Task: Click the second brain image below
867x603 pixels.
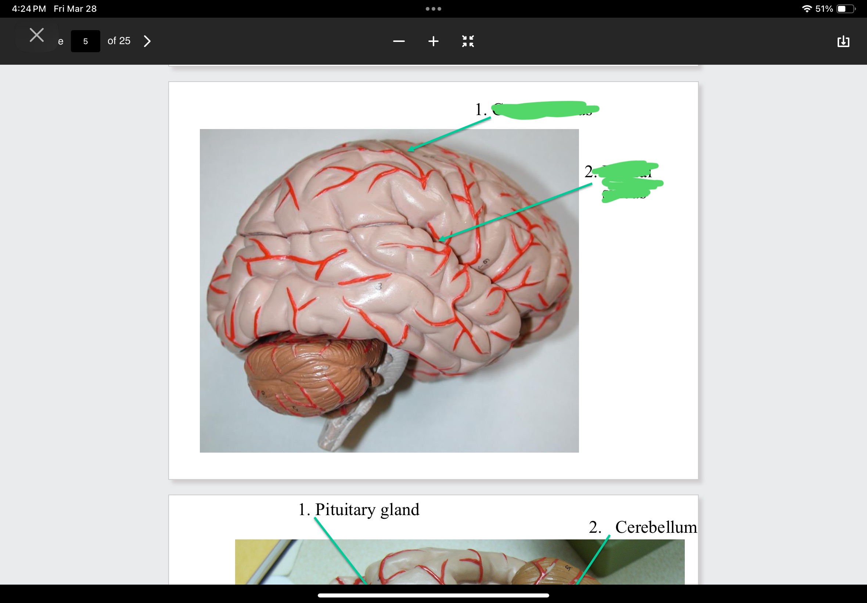Action: click(x=459, y=562)
